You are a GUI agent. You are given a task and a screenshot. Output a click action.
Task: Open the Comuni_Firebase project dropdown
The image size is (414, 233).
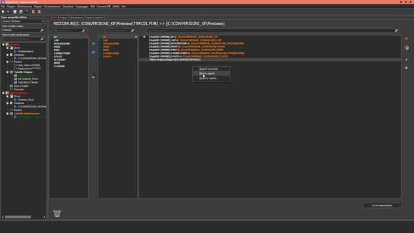[x=23, y=21]
